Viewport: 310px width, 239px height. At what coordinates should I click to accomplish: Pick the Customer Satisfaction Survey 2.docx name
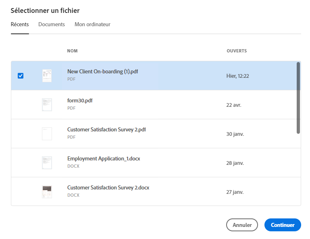click(108, 188)
